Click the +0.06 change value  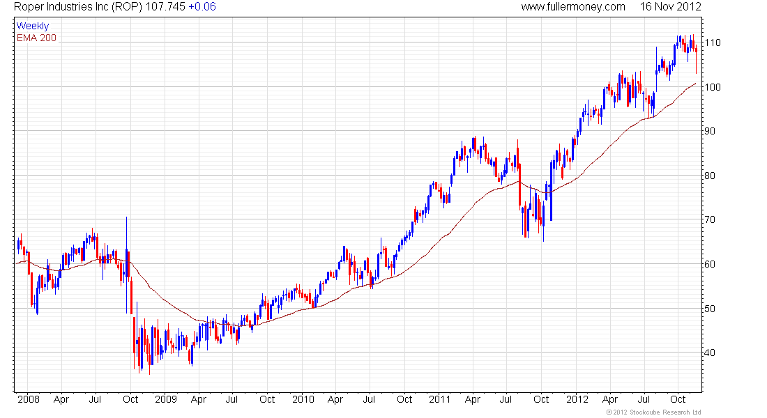point(202,7)
